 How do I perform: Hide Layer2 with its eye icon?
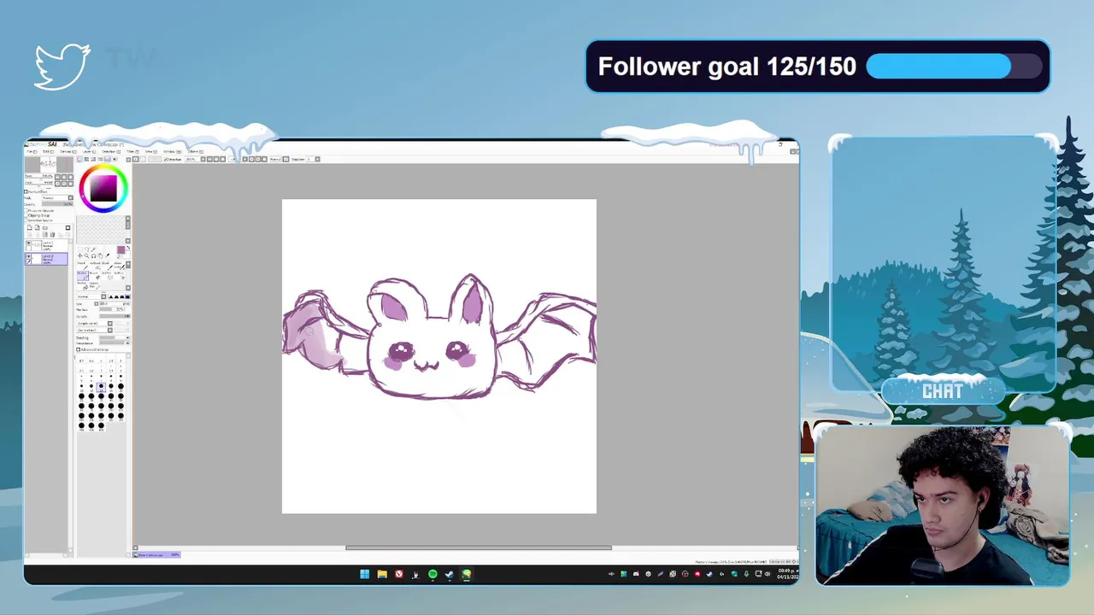coord(29,256)
